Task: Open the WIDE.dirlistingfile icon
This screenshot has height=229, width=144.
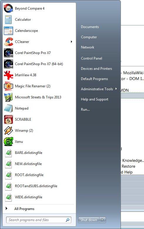Action: pyautogui.click(x=8, y=197)
